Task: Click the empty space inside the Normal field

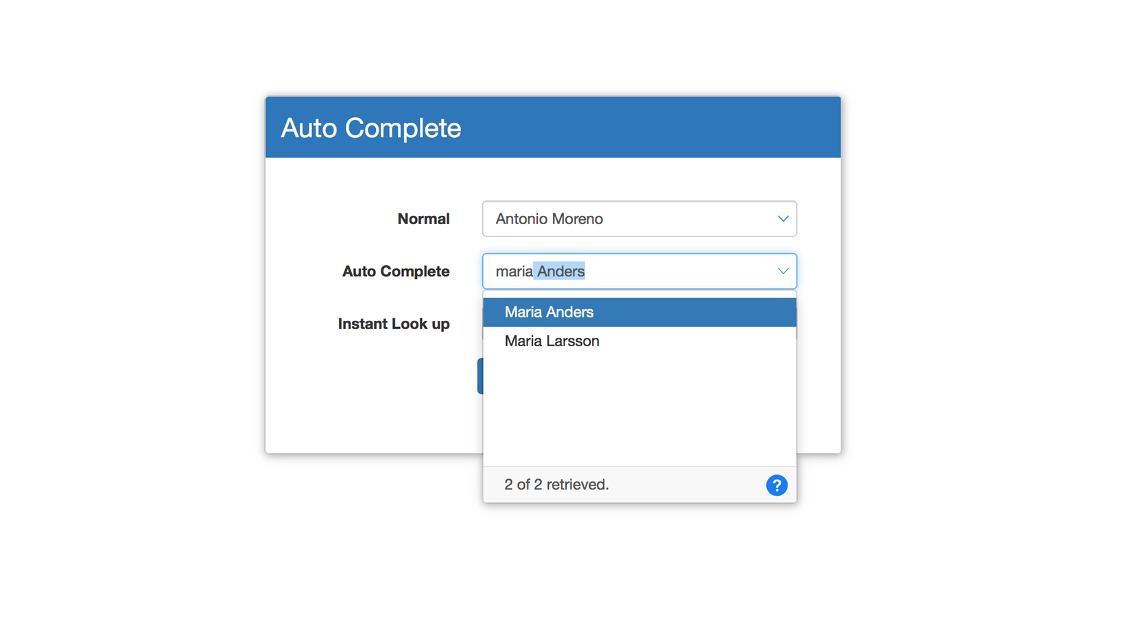Action: tap(686, 219)
